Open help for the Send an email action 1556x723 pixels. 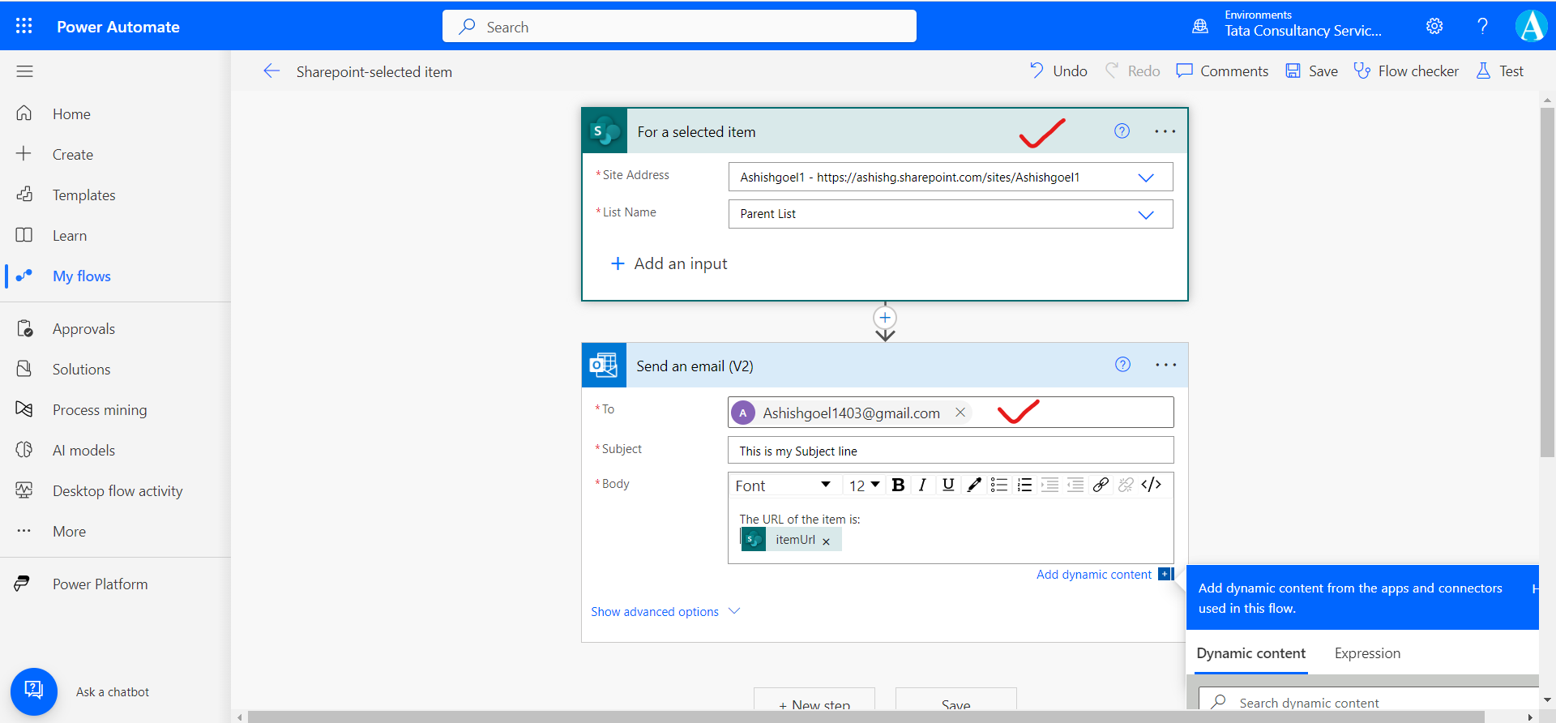coord(1122,365)
